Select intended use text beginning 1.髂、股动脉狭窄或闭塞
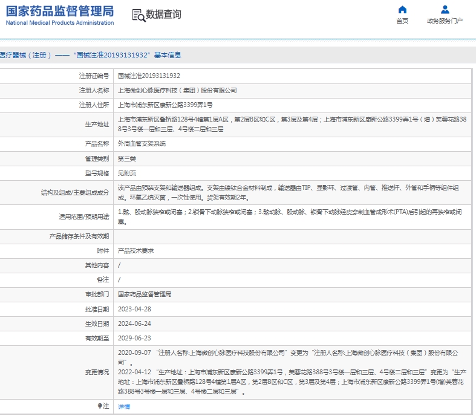This screenshot has width=476, height=419. [x=290, y=217]
